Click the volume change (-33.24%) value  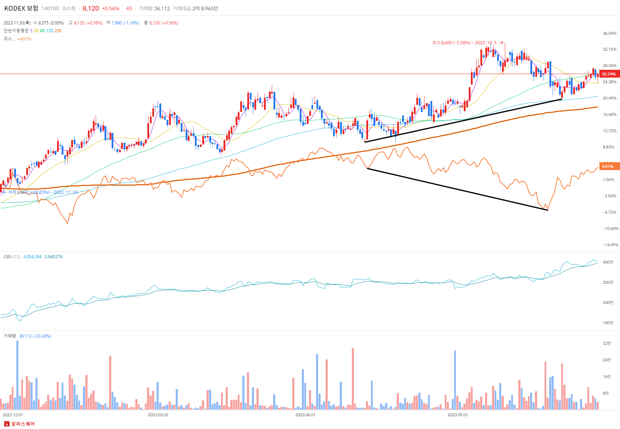pos(42,336)
